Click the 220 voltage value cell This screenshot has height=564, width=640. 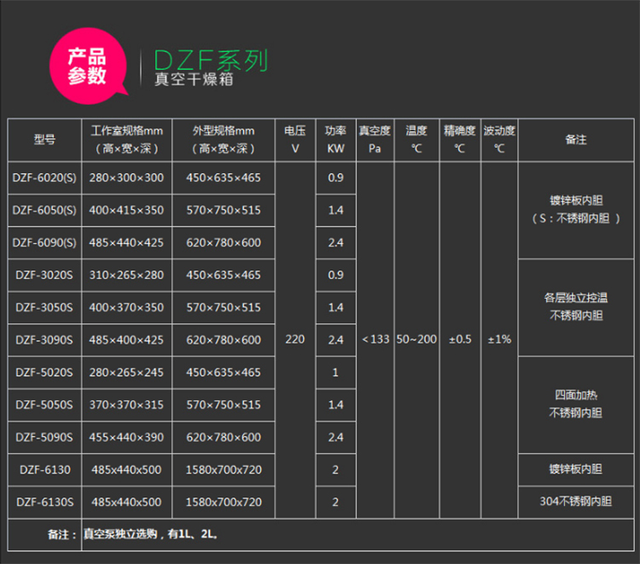294,340
